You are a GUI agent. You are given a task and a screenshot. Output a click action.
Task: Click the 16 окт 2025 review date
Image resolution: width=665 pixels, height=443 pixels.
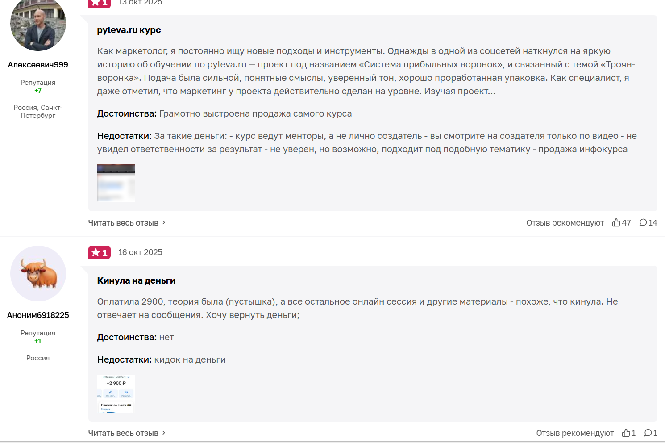(x=140, y=252)
